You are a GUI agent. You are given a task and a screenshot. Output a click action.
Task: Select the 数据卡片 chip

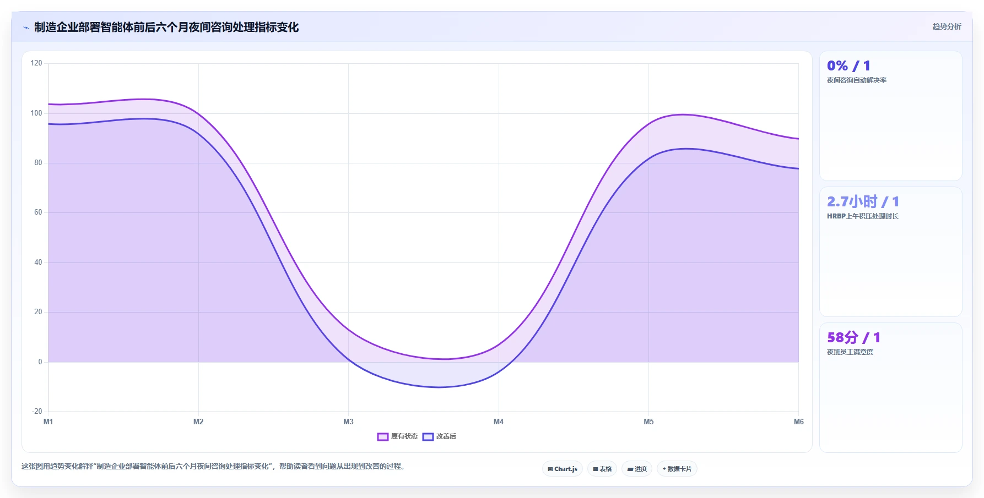coord(677,469)
